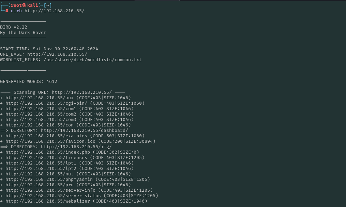Click the webalizer result URL
This screenshot has height=207, width=346.
[x=48, y=201]
